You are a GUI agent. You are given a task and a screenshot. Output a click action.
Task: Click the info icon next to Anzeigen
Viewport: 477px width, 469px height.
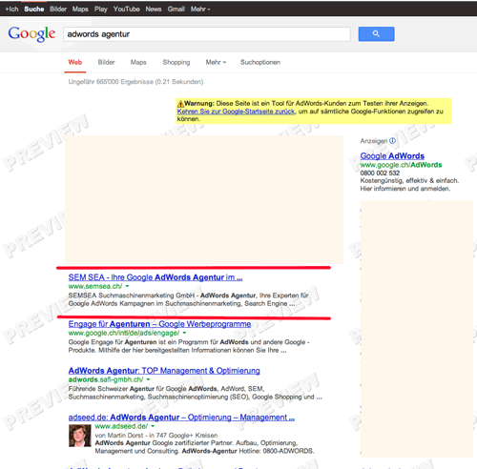(x=393, y=140)
